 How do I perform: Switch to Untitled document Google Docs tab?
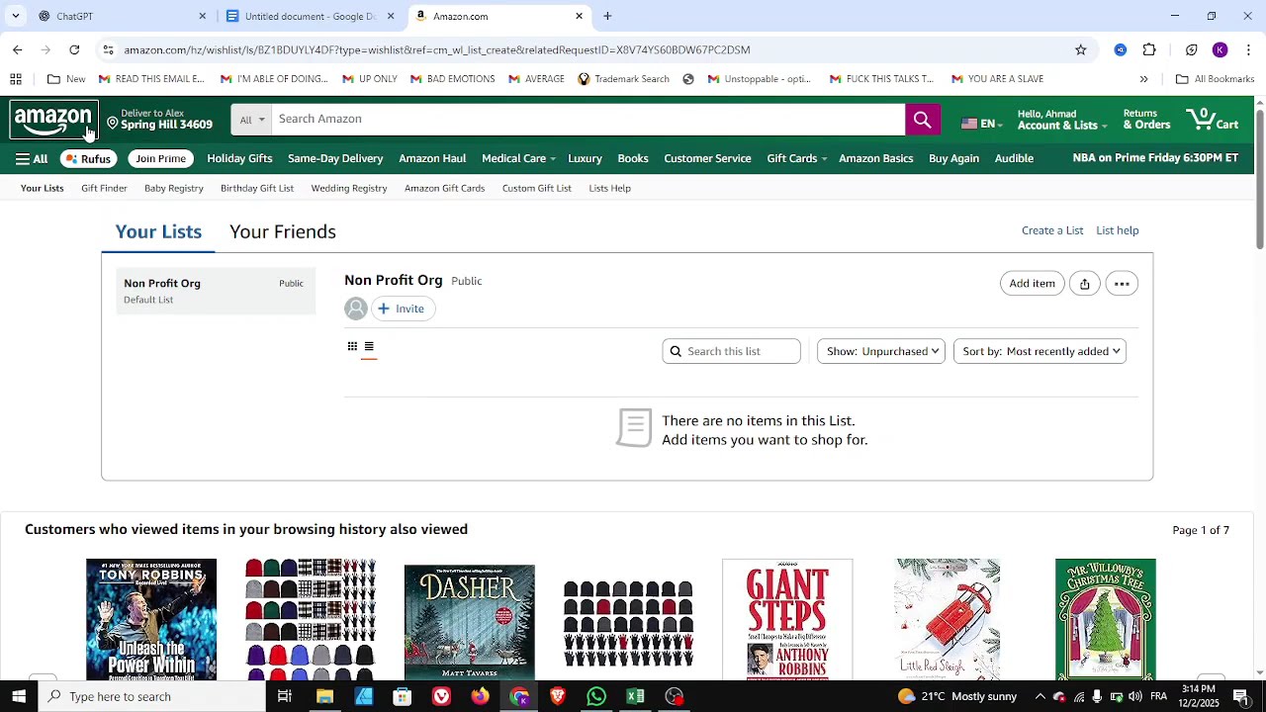310,16
